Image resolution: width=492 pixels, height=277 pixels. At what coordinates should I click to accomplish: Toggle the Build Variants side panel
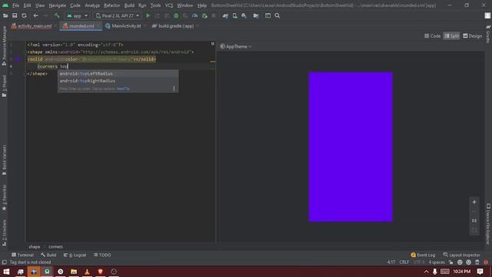4,160
